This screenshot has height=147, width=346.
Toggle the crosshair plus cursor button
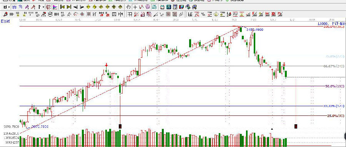pyautogui.click(x=135, y=7)
